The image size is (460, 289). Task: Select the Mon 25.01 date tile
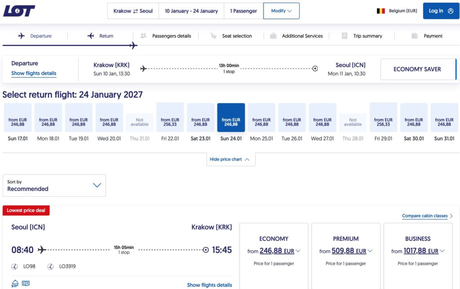[x=261, y=122]
